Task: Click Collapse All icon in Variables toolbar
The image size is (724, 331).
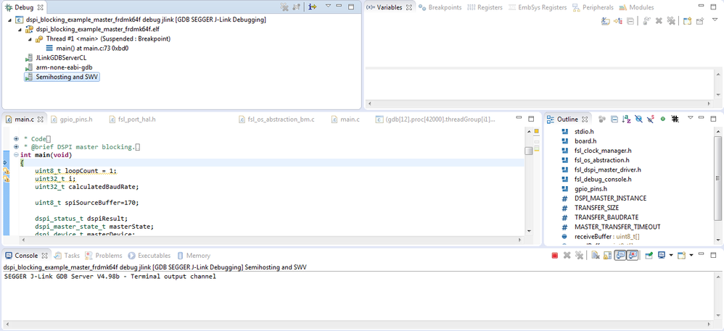Action: point(630,21)
